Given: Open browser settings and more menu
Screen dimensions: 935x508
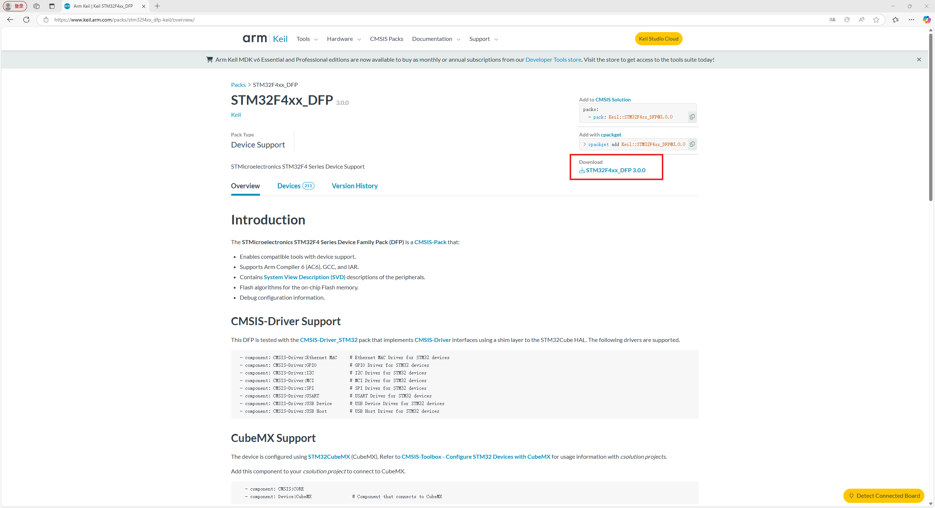Looking at the screenshot, I should click(x=912, y=20).
